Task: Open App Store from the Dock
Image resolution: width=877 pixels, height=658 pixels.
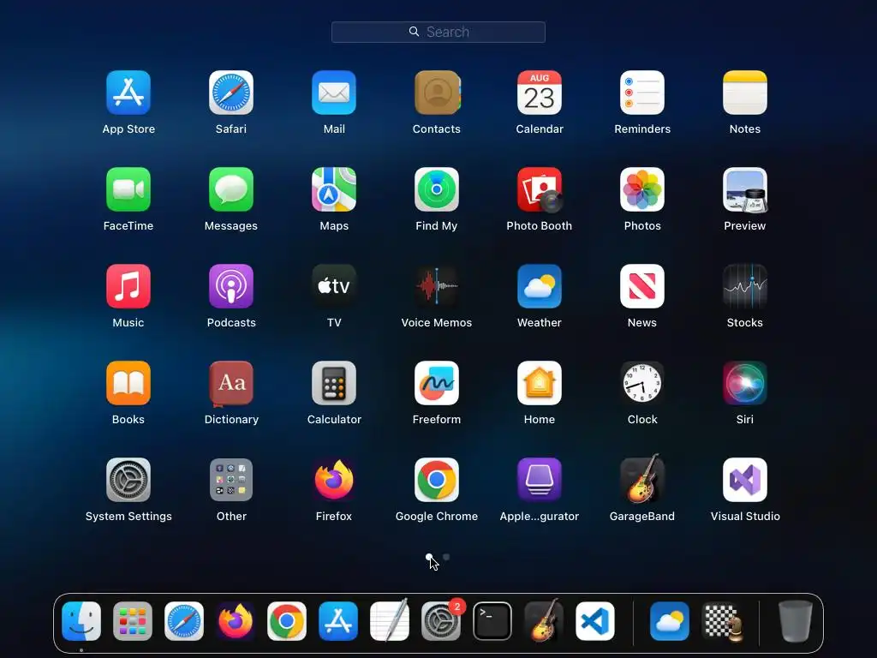Action: pyautogui.click(x=338, y=621)
